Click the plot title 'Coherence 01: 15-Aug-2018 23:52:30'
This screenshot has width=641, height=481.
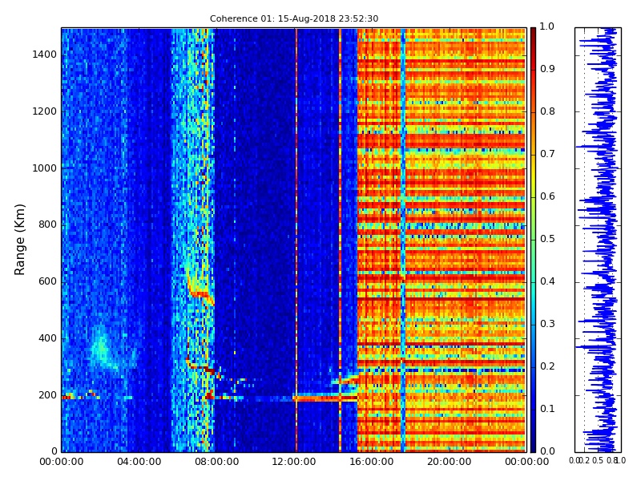(x=294, y=18)
